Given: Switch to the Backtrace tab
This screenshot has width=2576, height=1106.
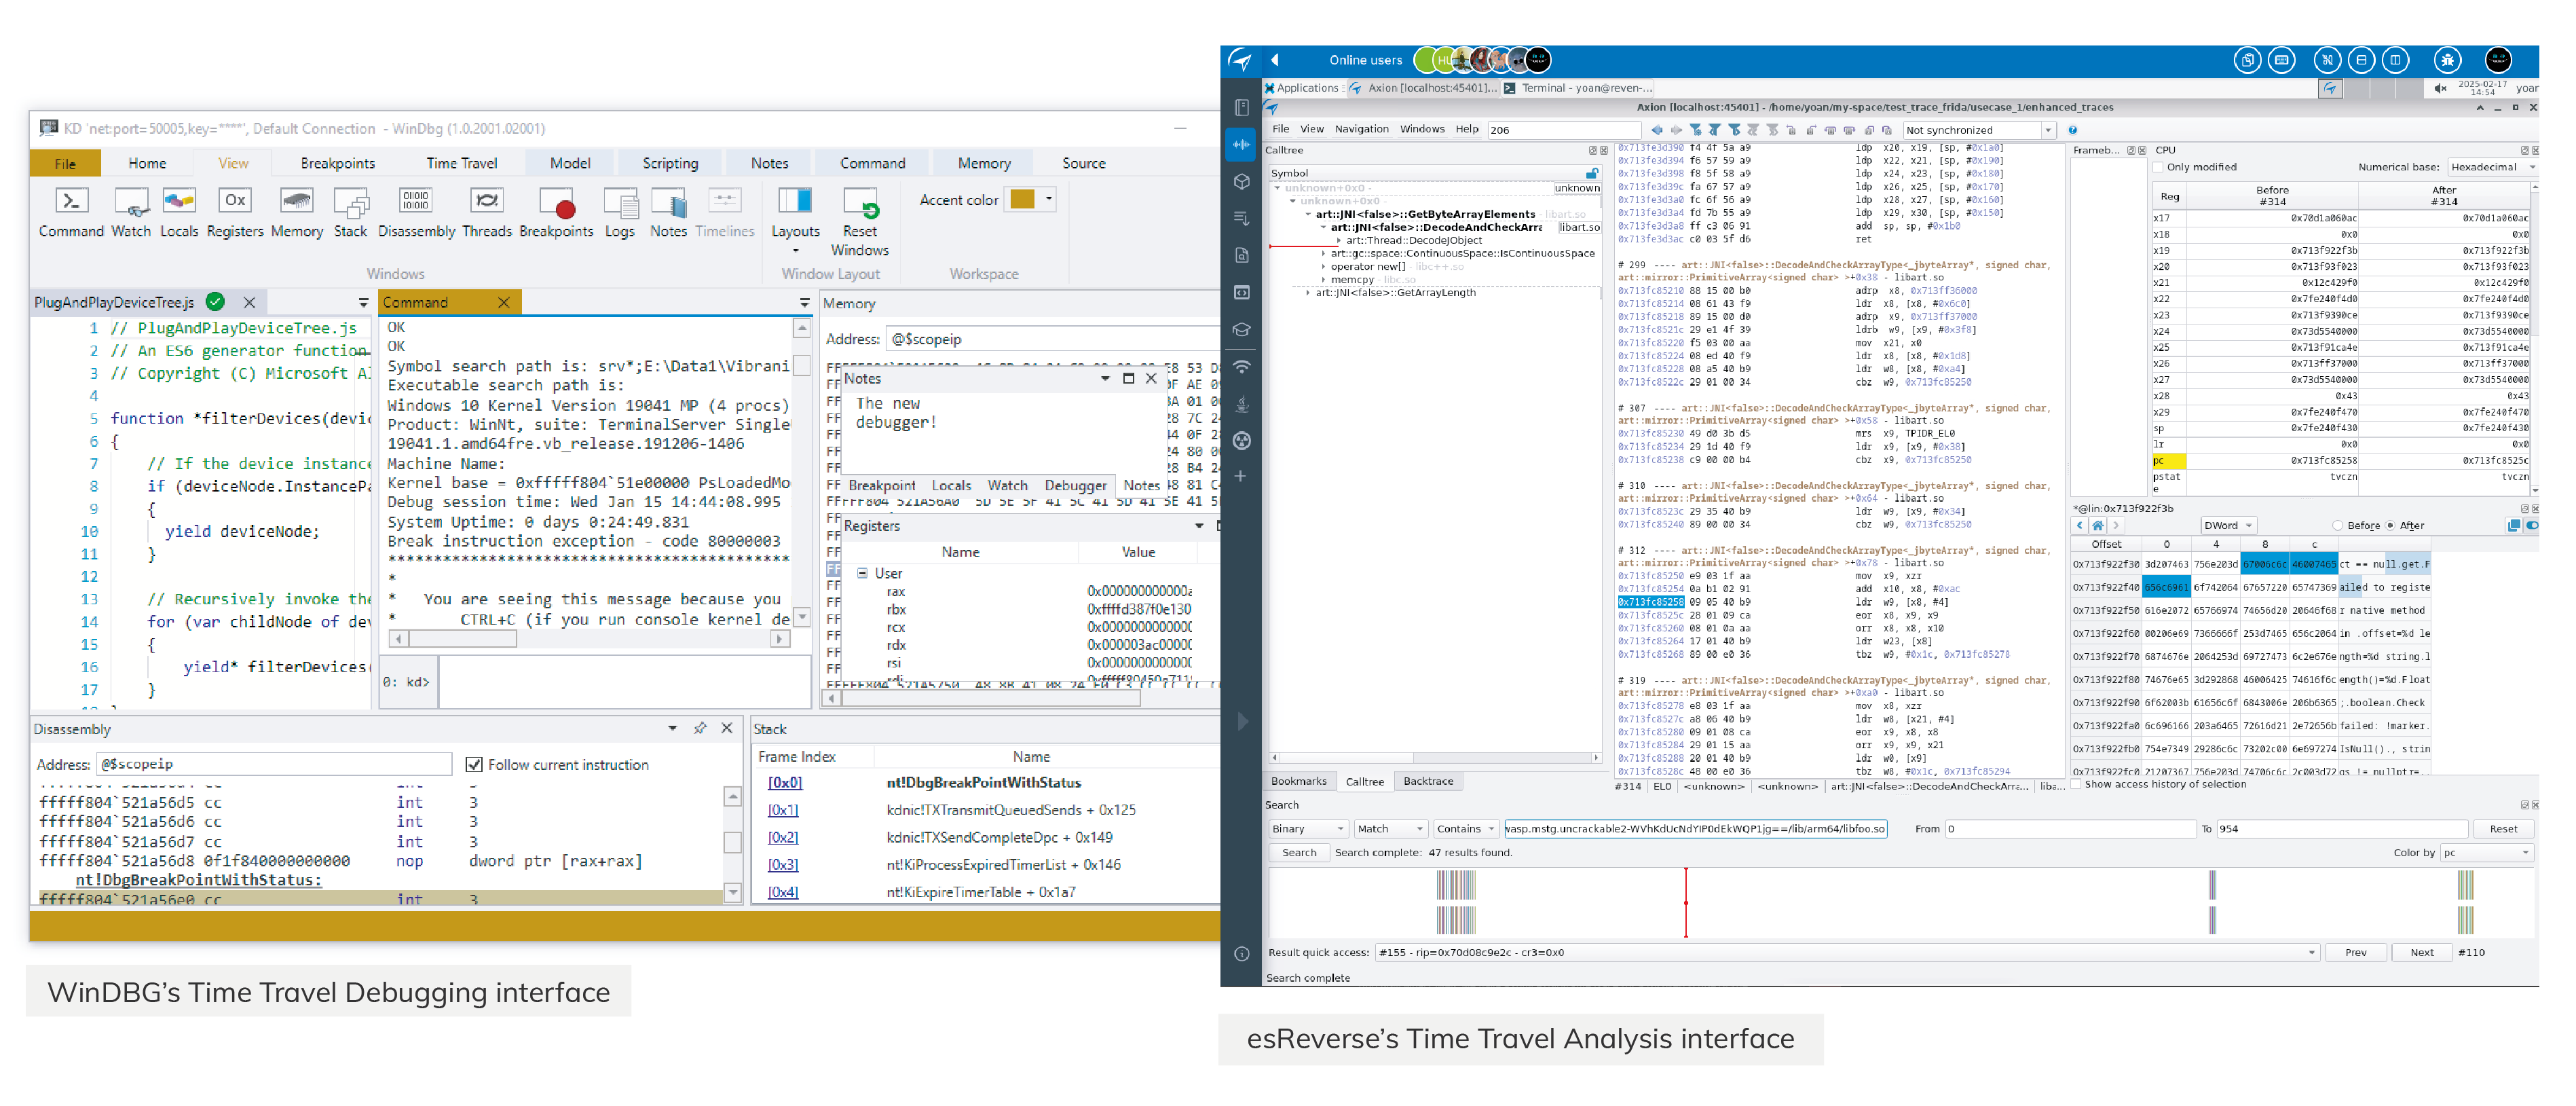Looking at the screenshot, I should pos(1427,781).
